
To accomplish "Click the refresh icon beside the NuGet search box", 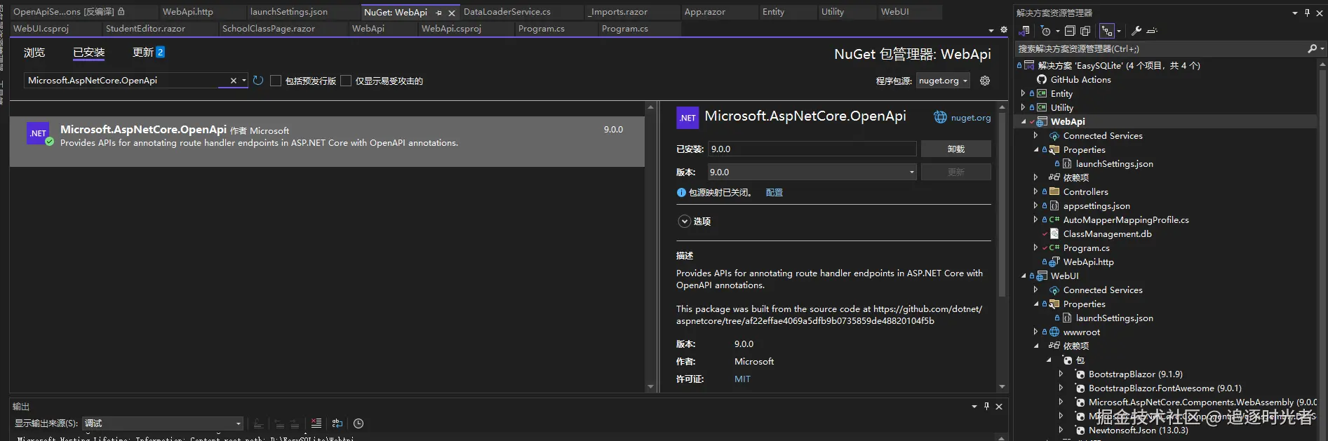I will point(258,81).
